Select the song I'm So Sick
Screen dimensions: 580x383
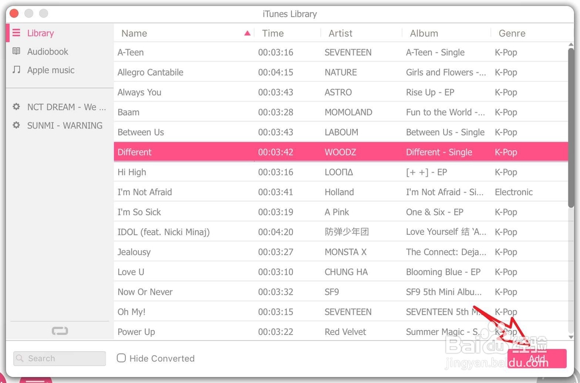coord(340,212)
